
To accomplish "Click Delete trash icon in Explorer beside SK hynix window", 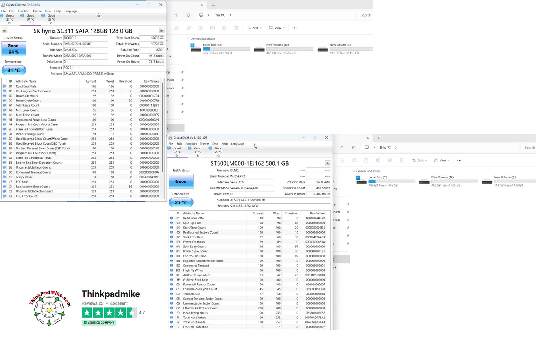I will point(236,28).
